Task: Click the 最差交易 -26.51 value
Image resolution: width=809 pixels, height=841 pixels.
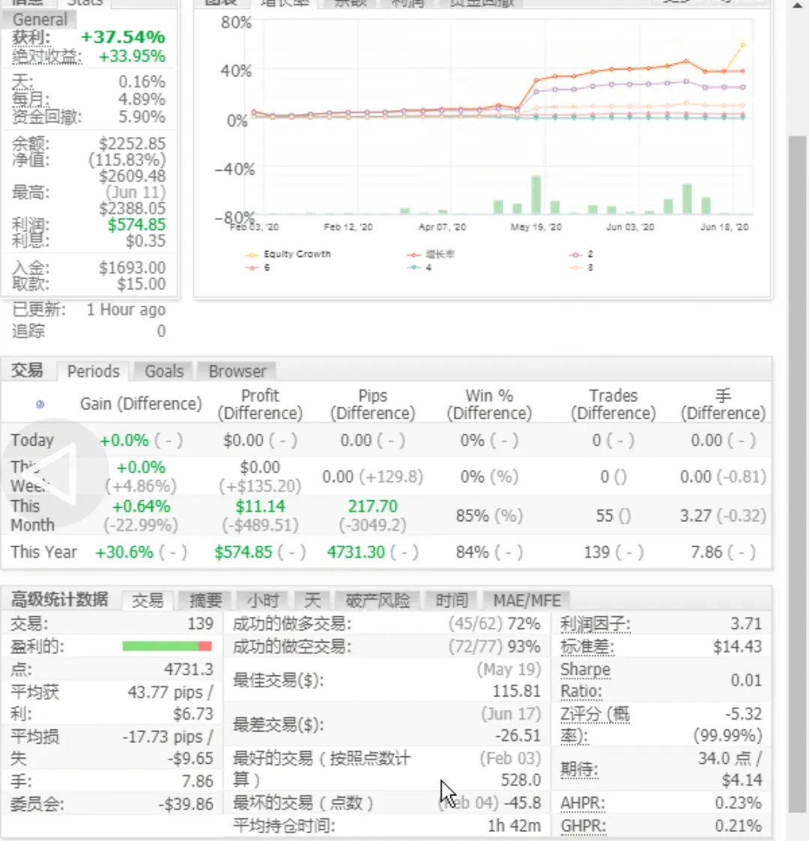Action: (518, 735)
